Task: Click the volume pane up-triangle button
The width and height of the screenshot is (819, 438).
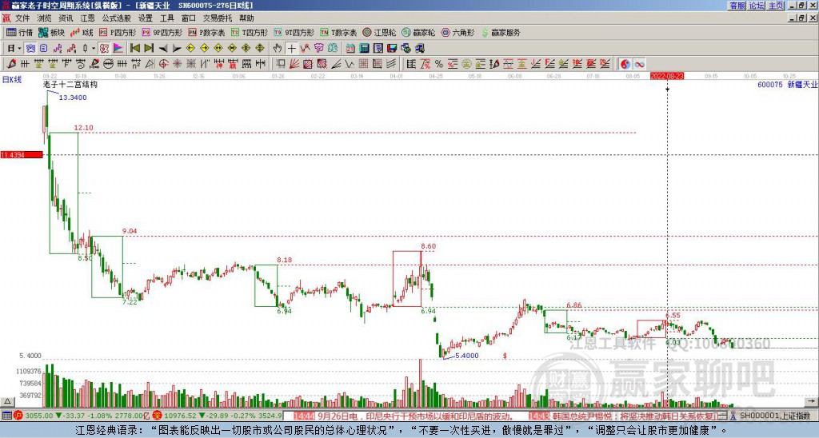Action: pos(7,401)
